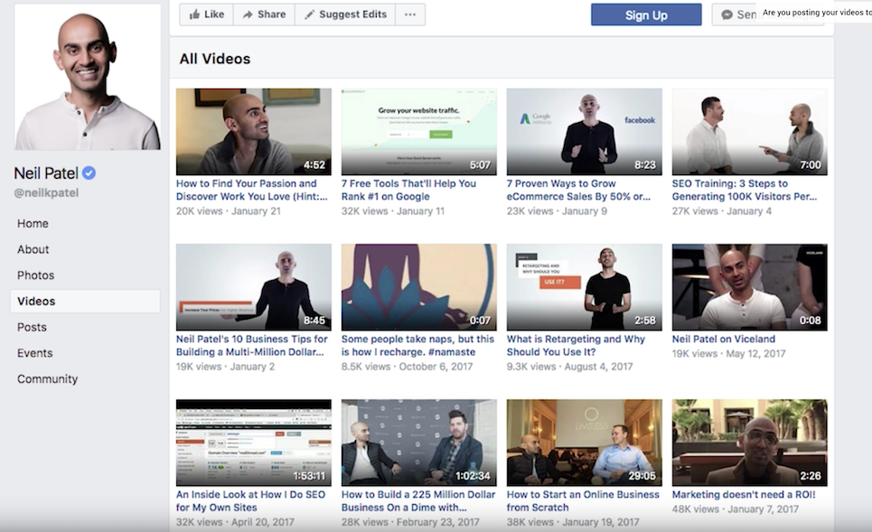Screen dimensions: 872x532
Task: Open 'Neil Patel's 10 Business Tips' title link
Action: [x=252, y=346]
